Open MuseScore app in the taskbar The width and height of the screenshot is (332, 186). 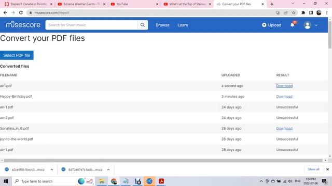[x=149, y=181]
